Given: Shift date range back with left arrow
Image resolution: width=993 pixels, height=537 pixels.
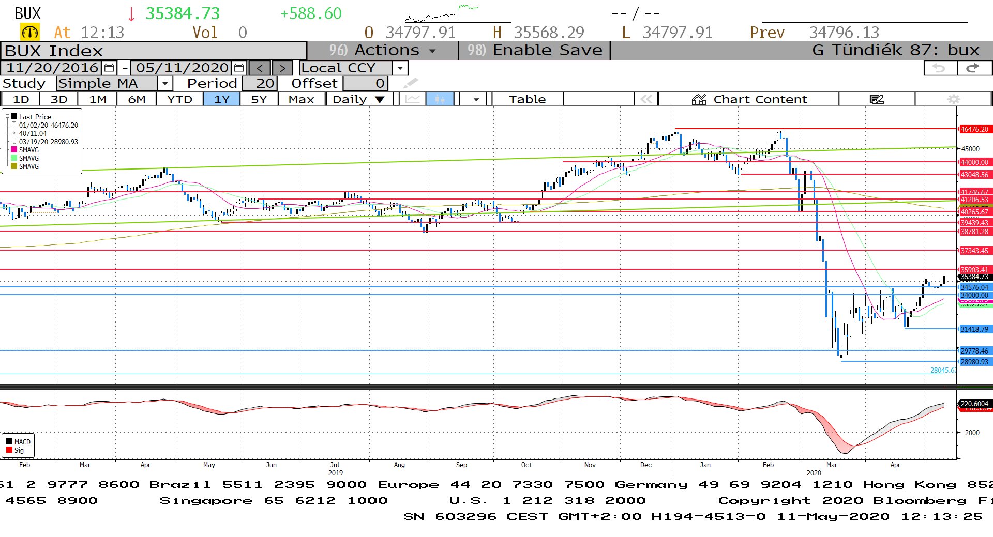Looking at the screenshot, I should [x=260, y=68].
